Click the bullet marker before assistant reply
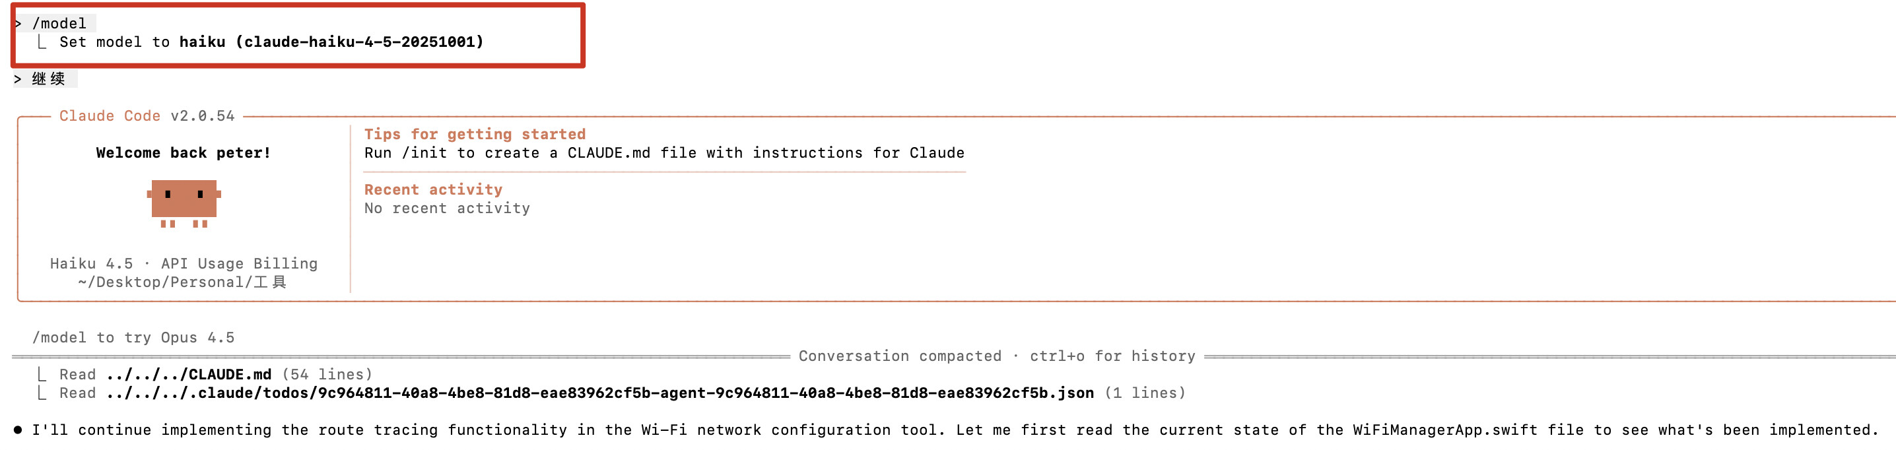1896x450 pixels. click(x=18, y=430)
